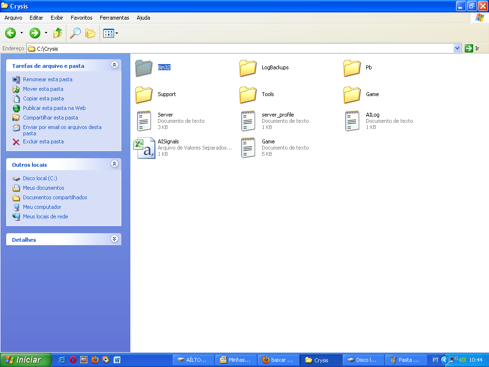Click the Iniciar start button
The image size is (489, 367).
[26, 360]
